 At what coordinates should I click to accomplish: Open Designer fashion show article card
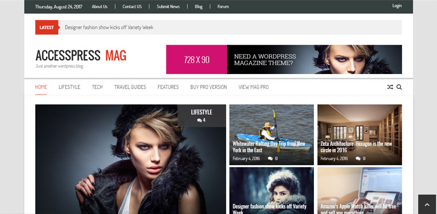[x=271, y=190]
